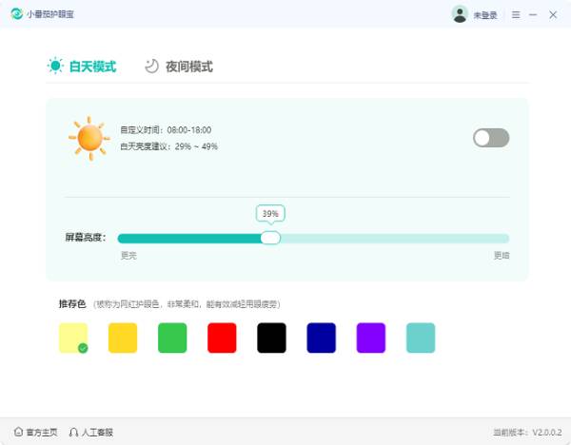Select the light yellow color swatch
Image resolution: width=571 pixels, height=445 pixels.
click(x=73, y=338)
